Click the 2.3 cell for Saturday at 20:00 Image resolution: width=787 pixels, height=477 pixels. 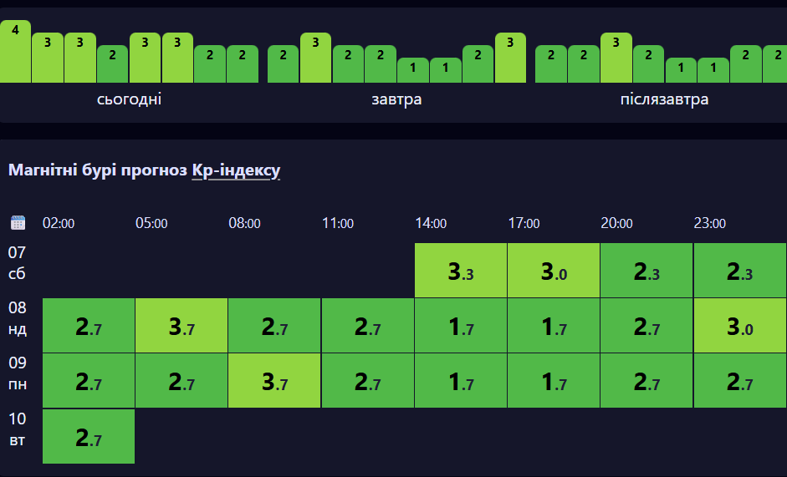click(x=646, y=270)
